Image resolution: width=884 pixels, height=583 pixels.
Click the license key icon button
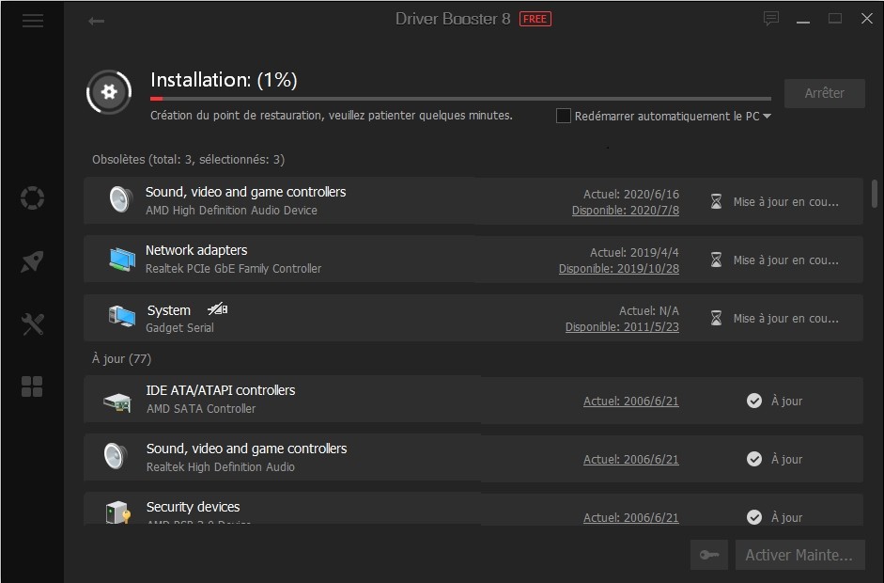709,555
